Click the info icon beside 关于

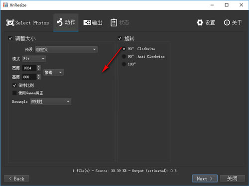pyautogui.click(x=227, y=22)
